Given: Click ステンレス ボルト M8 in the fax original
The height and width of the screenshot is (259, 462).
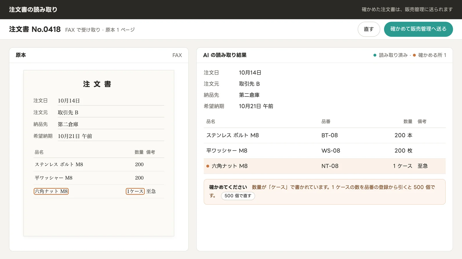Looking at the screenshot, I should [59, 164].
